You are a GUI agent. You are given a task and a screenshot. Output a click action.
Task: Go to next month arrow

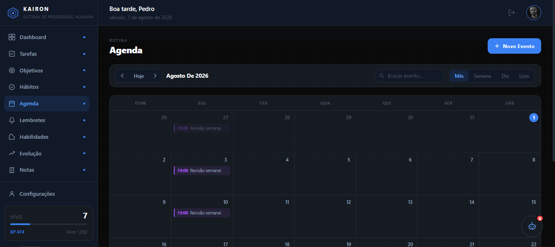[155, 76]
